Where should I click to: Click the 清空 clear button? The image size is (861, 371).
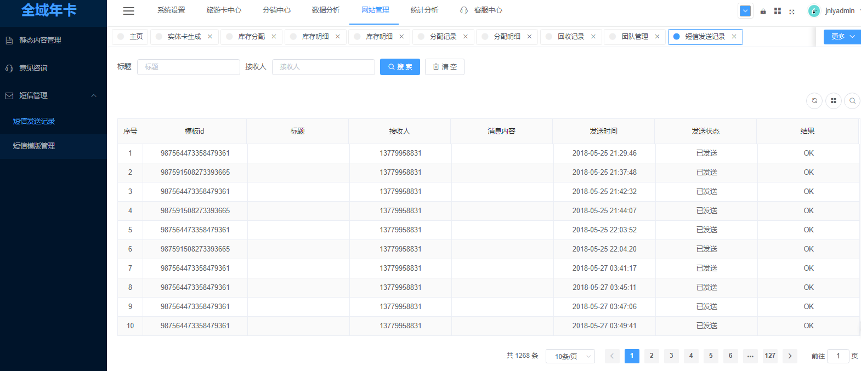[444, 67]
